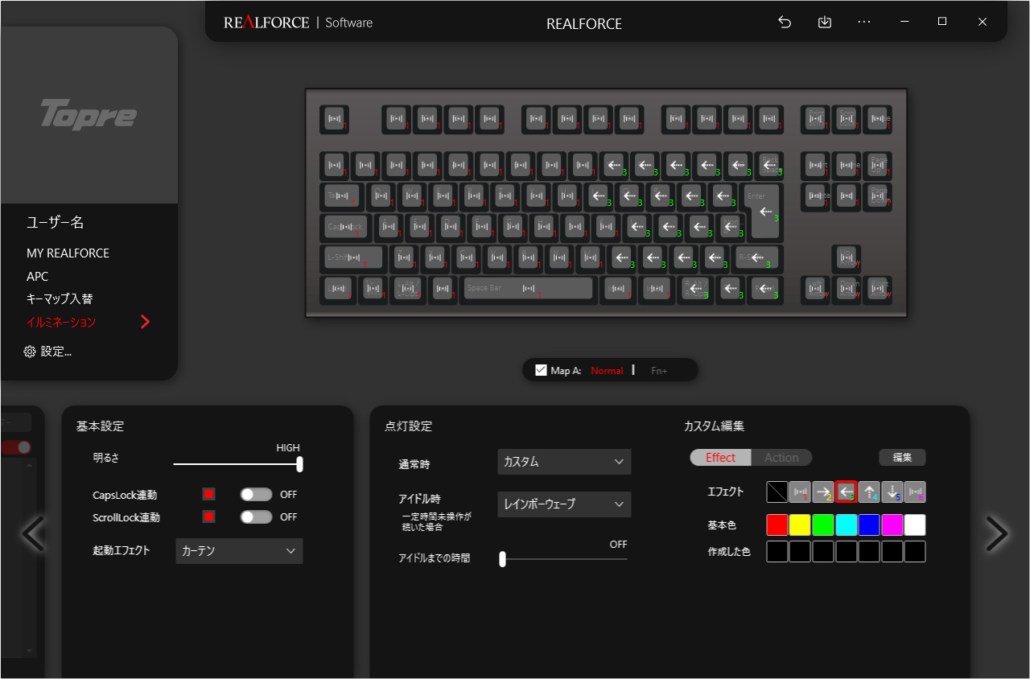
Task: Choose white basic color swatch
Action: tap(915, 525)
